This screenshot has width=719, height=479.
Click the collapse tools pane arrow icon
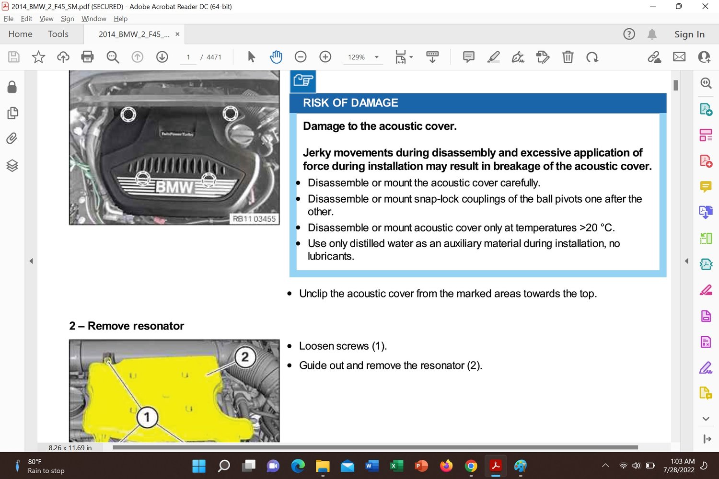coord(707,439)
